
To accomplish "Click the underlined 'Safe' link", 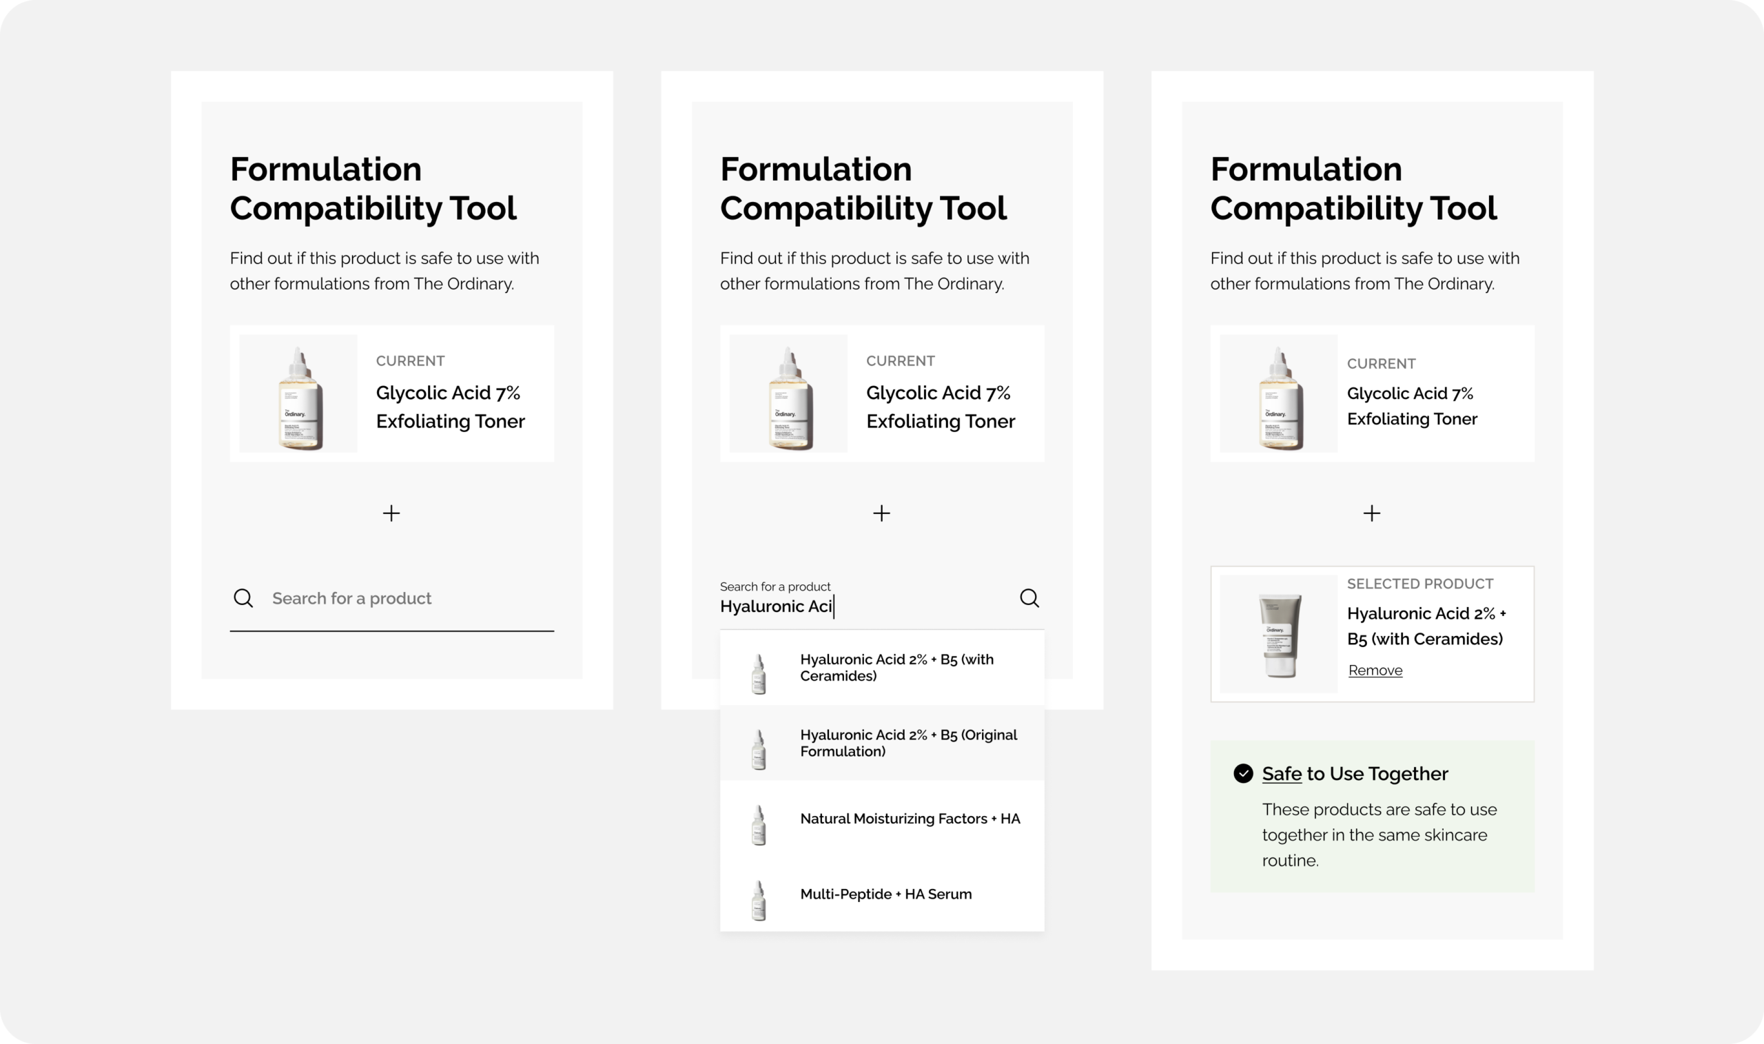I will (x=1282, y=773).
